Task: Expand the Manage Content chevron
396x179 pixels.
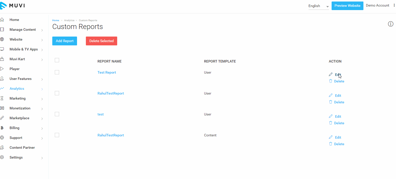Action: (x=42, y=30)
